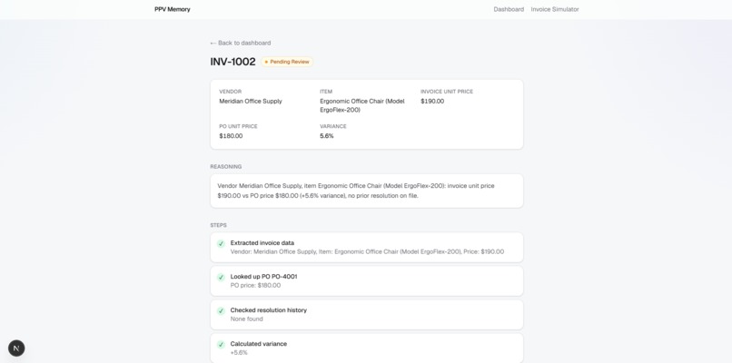Click the Calculated variance step title
732x363 pixels.
259,344
